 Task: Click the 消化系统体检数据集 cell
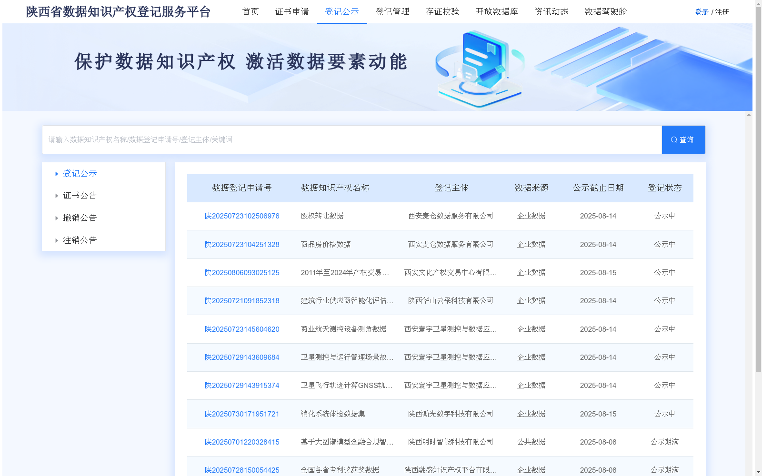(x=333, y=414)
